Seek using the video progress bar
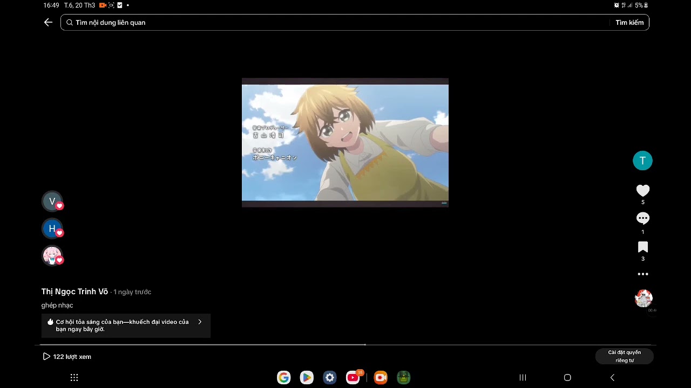 pyautogui.click(x=345, y=344)
